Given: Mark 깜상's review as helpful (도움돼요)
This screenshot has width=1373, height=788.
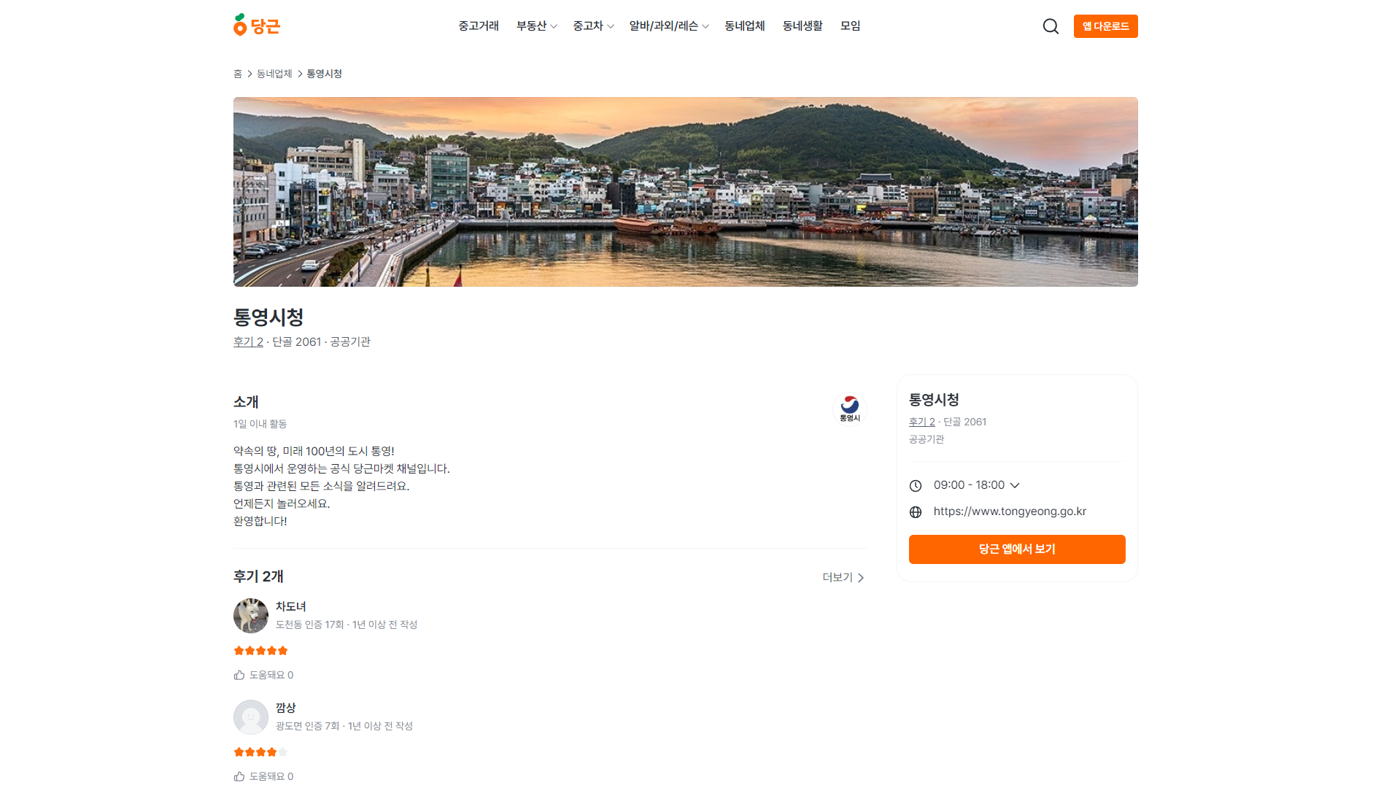Looking at the screenshot, I should click(x=263, y=776).
